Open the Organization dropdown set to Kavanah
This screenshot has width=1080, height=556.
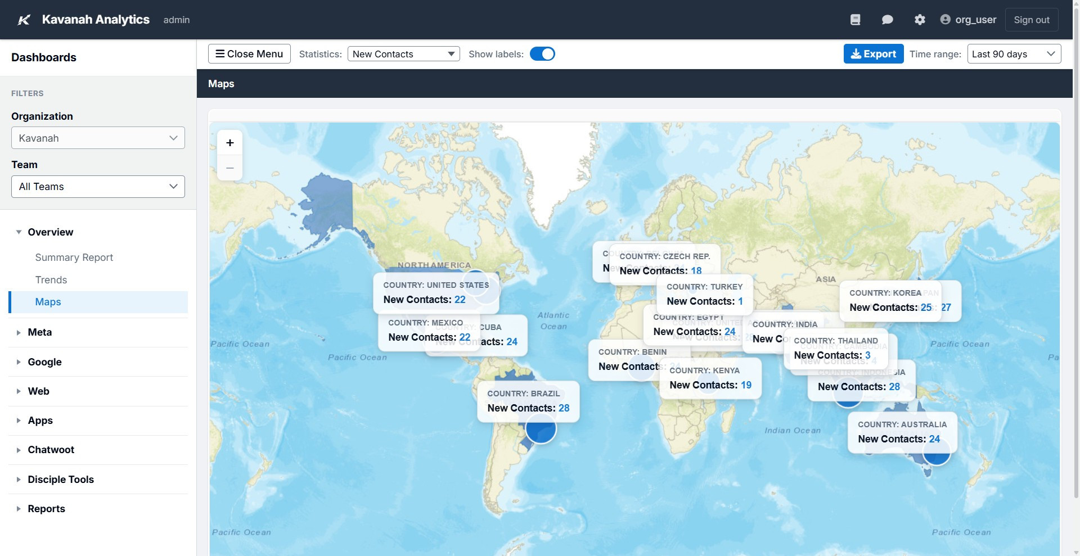click(x=97, y=138)
